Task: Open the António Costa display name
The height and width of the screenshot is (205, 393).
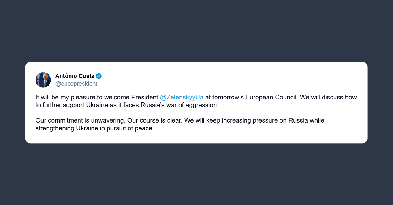Action: pyautogui.click(x=75, y=76)
